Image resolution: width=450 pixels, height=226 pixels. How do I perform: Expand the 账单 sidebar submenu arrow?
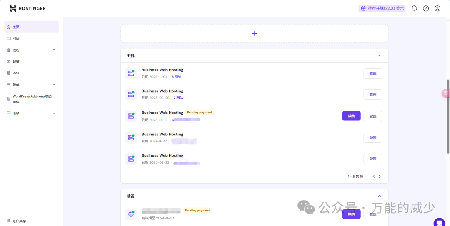(x=54, y=85)
